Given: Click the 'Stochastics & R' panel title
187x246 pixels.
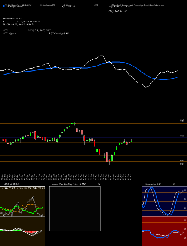Looking at the screenshot, I should [153, 184].
